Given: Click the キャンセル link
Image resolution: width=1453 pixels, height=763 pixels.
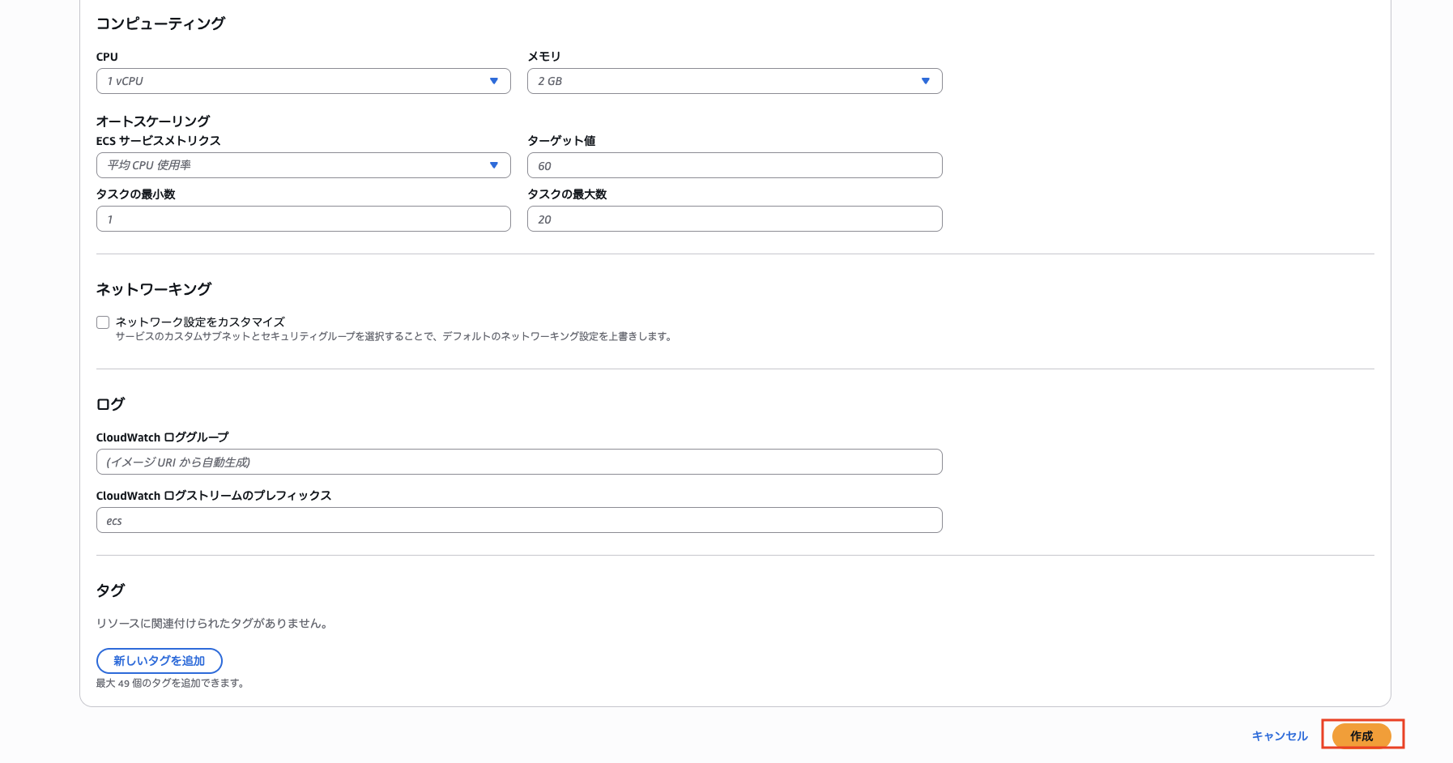Looking at the screenshot, I should [x=1280, y=735].
